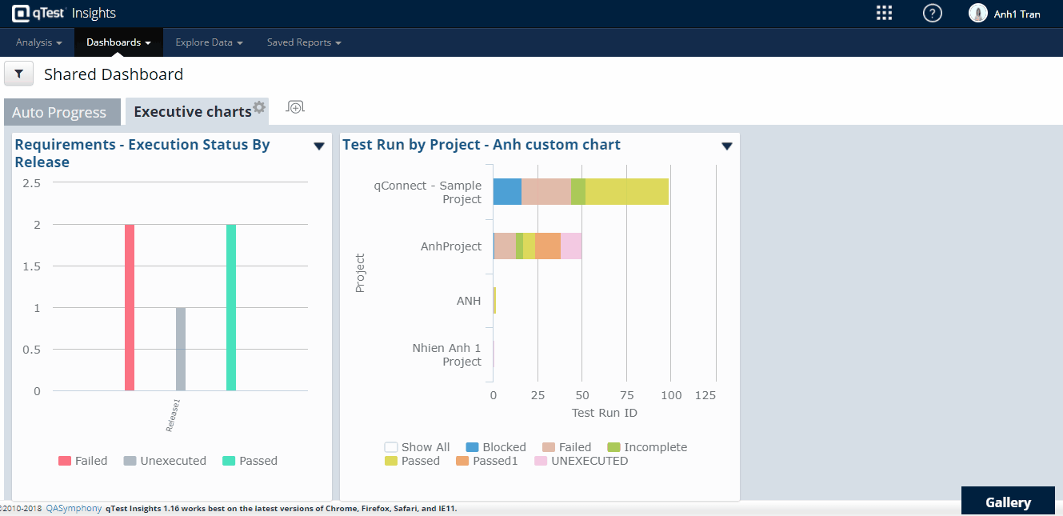
Task: Click the add new dashboard tab icon
Action: 295,107
